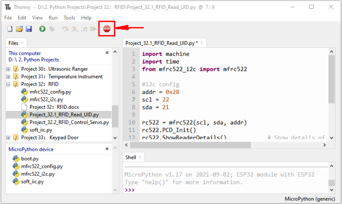
Task: Open the Tools menu
Action: 69,18
